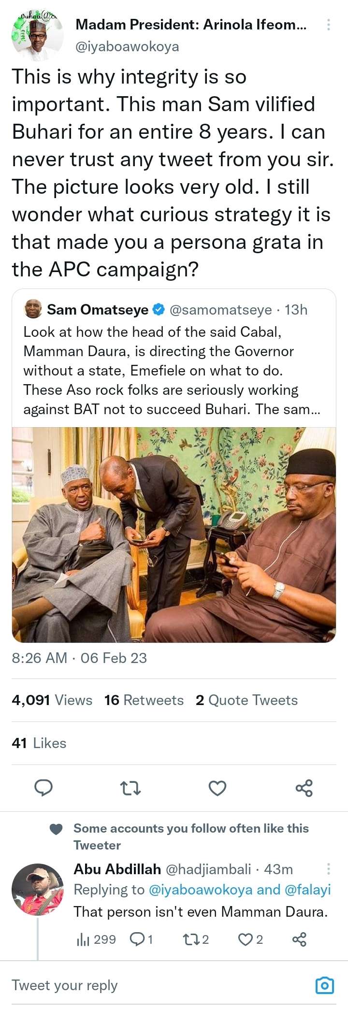Retweet the main tweet

(130, 788)
